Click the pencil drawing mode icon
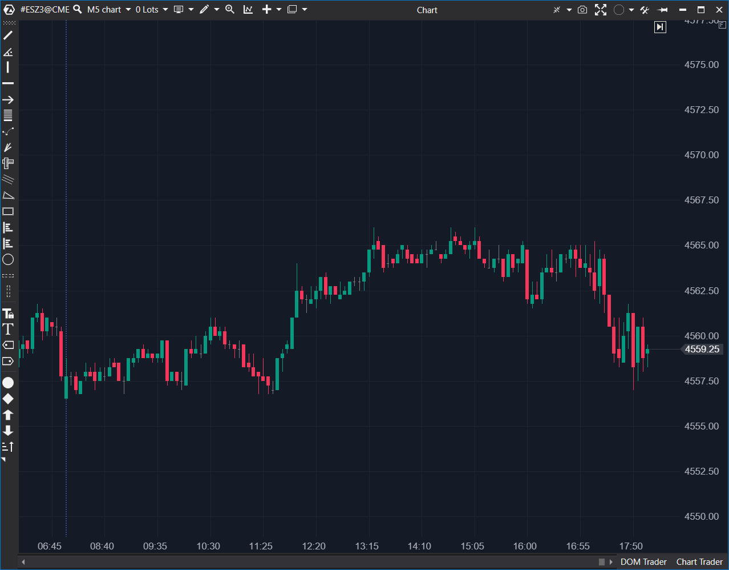This screenshot has height=570, width=729. (204, 10)
